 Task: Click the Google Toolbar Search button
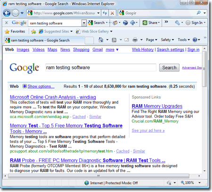tap(97, 23)
